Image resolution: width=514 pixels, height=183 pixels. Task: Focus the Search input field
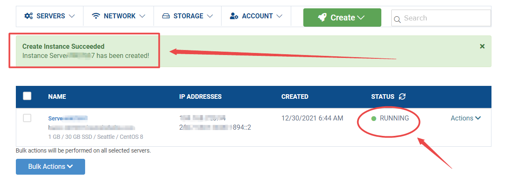441,18
